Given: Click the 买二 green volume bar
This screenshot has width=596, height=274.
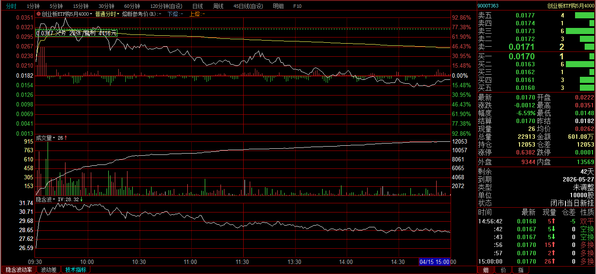Looking at the screenshot, I should 580,64.
